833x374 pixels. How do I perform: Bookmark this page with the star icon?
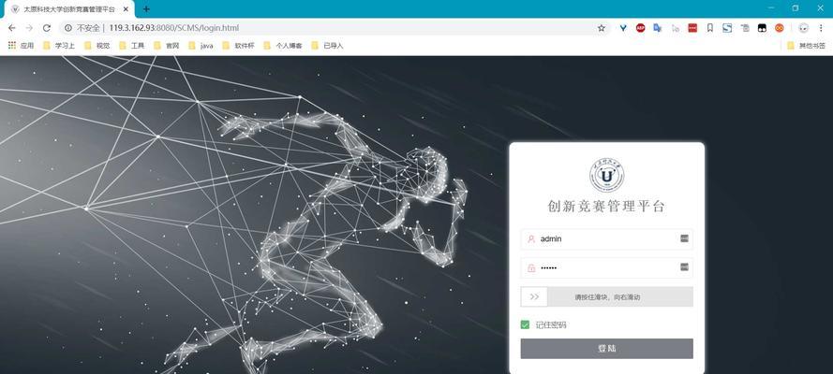pyautogui.click(x=601, y=28)
